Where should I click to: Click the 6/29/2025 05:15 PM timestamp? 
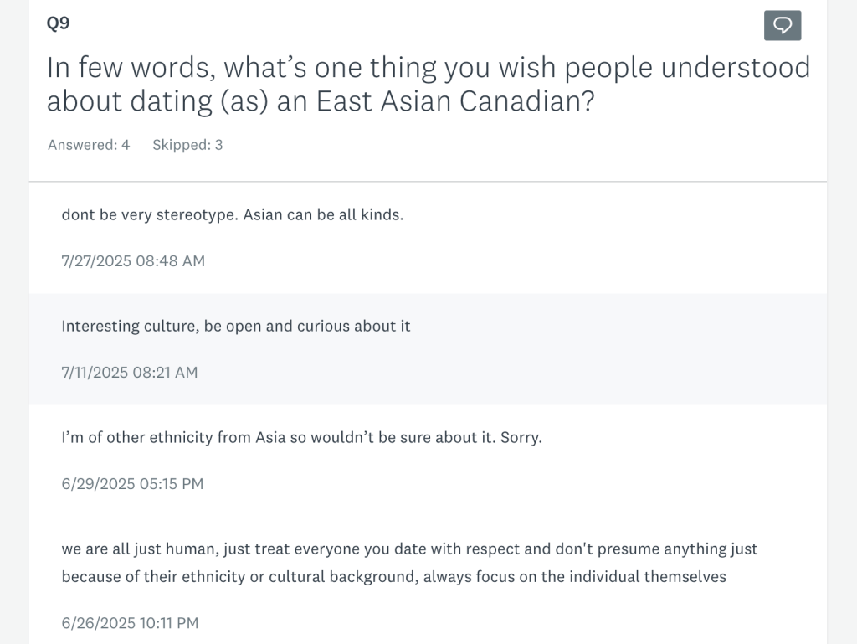pos(132,483)
